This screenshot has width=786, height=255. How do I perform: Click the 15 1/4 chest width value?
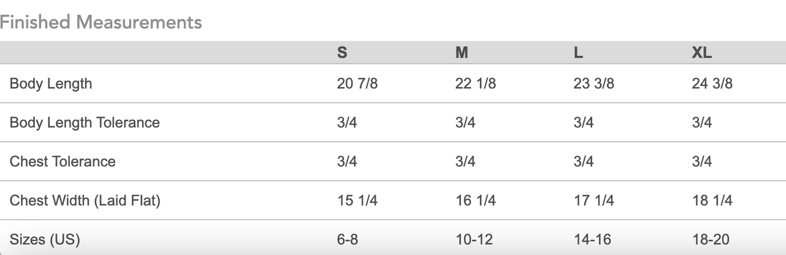tap(357, 201)
